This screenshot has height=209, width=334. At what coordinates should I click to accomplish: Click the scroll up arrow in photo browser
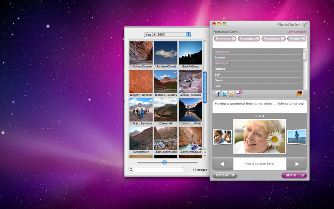pyautogui.click(x=205, y=152)
